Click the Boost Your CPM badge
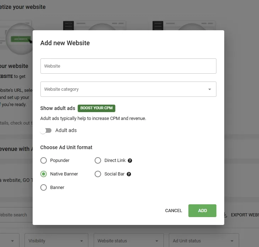Screen dimensions: 259x247 (97, 108)
